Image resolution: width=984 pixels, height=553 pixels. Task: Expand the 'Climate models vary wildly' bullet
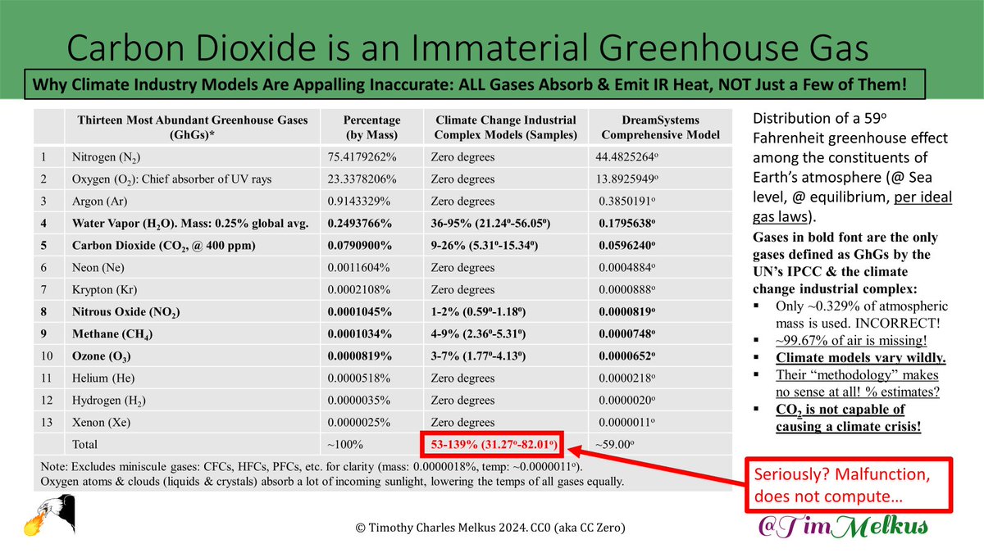(x=860, y=357)
